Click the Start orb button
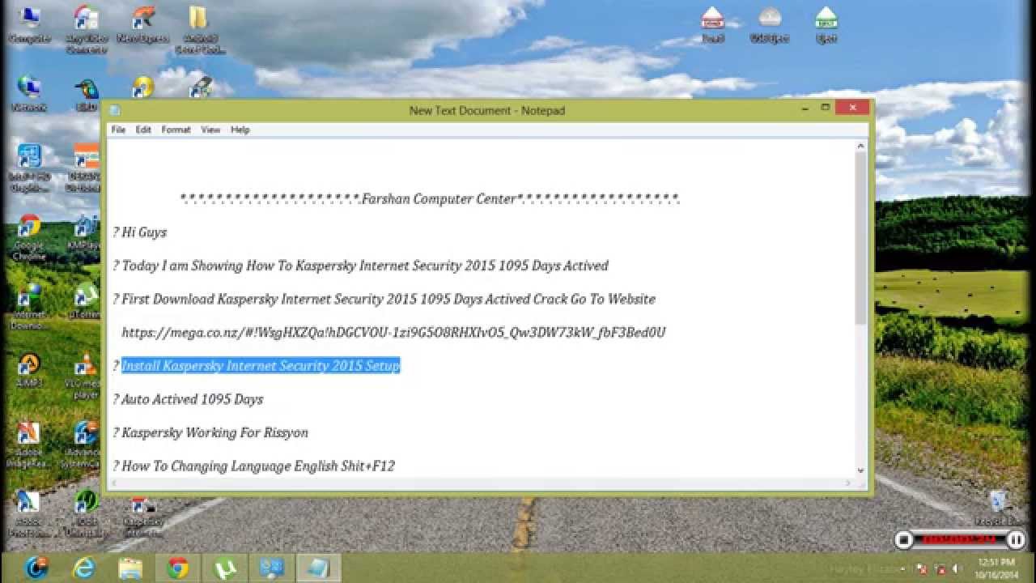Screen dimensions: 1036x583 [x=36, y=568]
